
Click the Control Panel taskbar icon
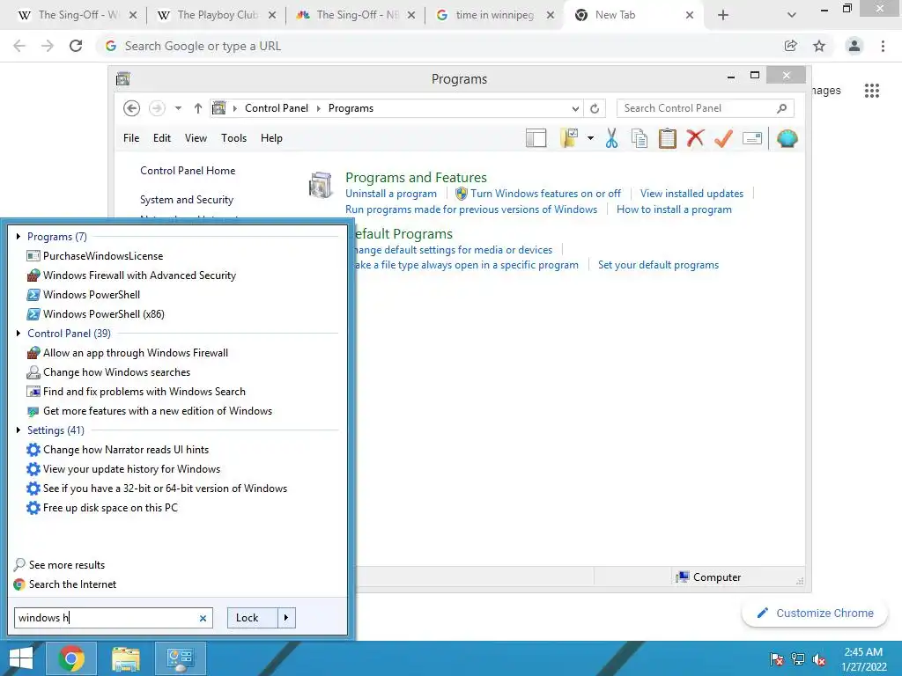tap(180, 658)
